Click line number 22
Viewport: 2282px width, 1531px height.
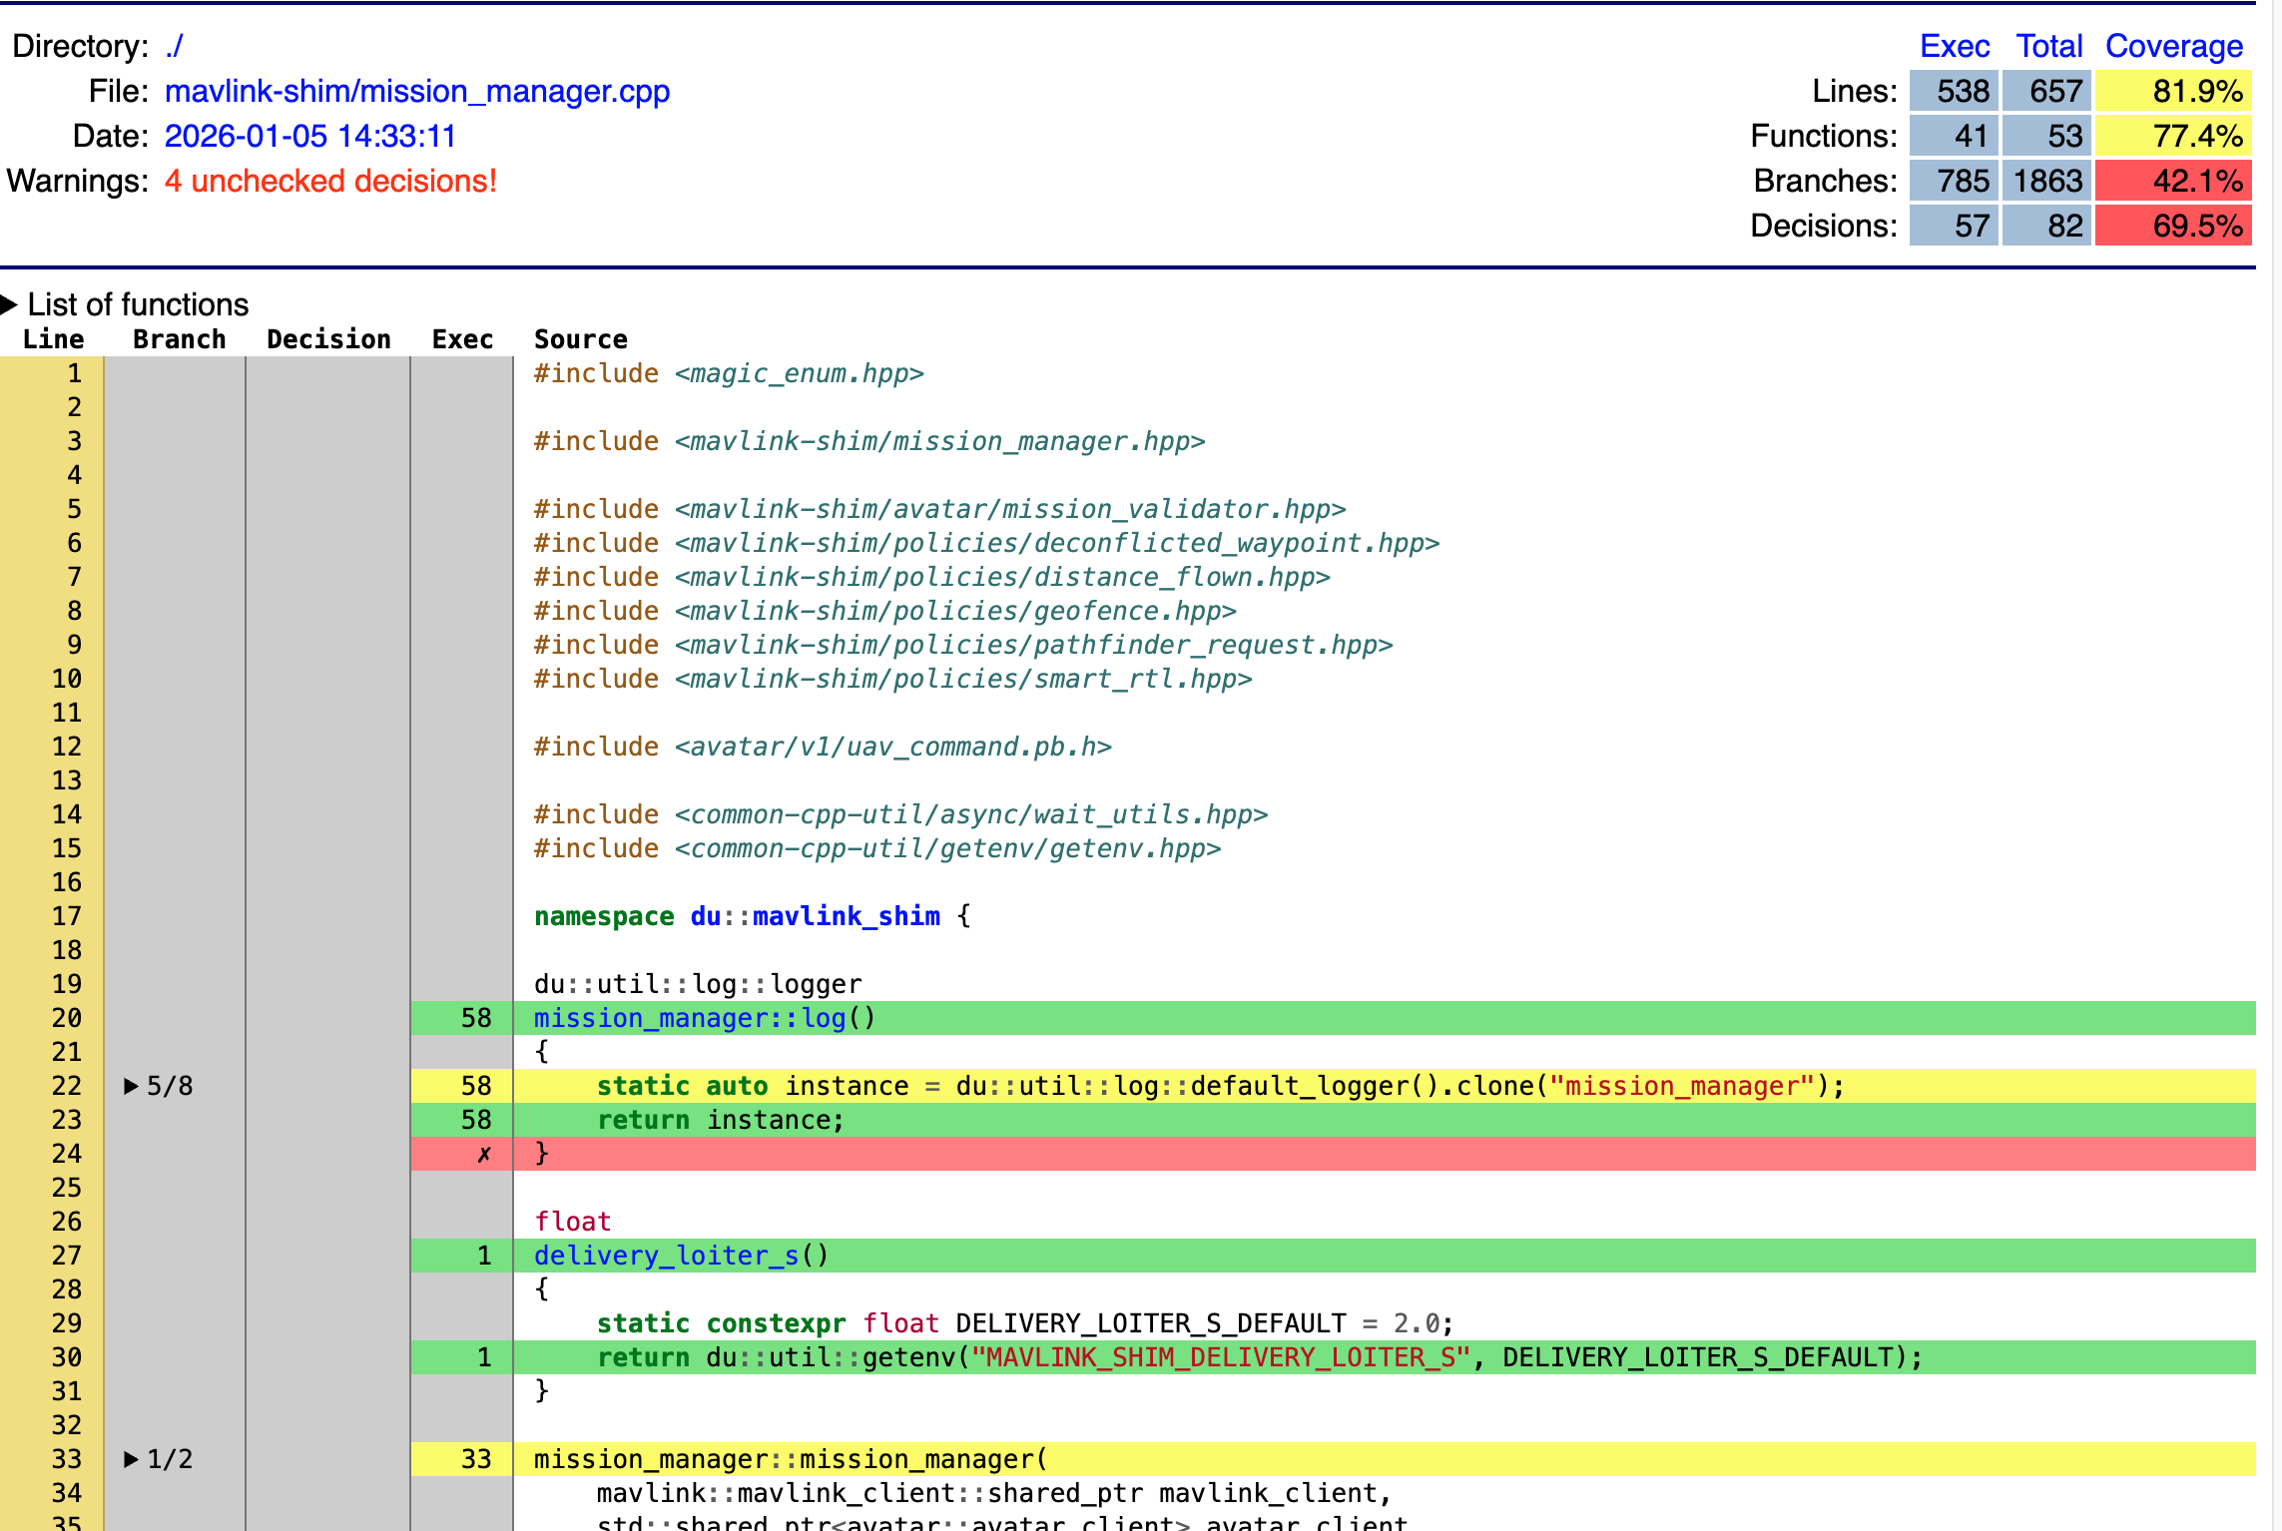pos(67,1086)
